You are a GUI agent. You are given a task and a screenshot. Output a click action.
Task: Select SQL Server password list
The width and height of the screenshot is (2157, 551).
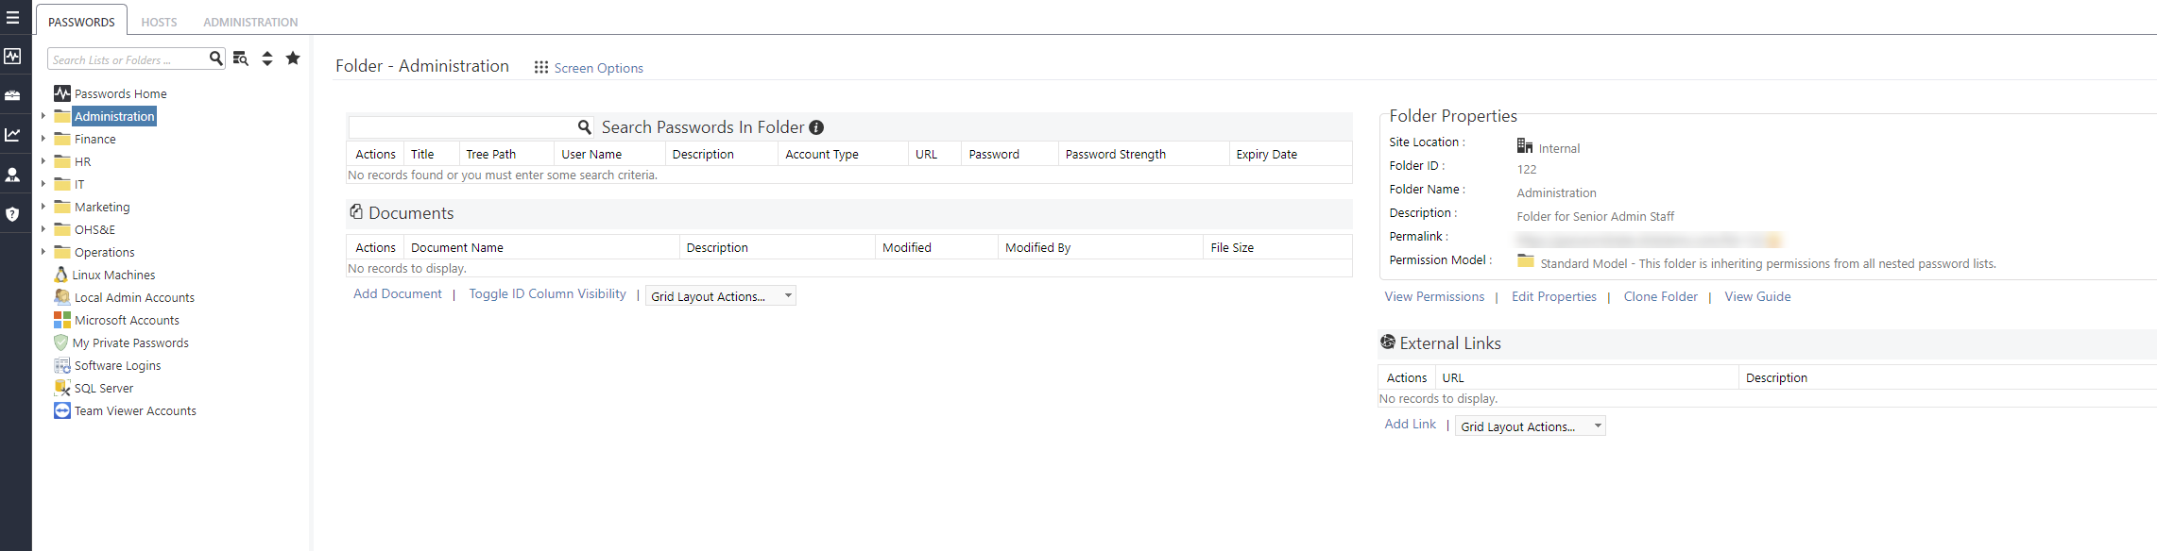(x=104, y=388)
